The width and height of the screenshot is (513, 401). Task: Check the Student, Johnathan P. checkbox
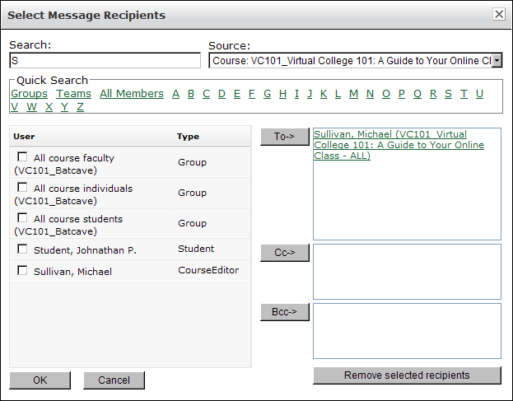[x=22, y=249]
